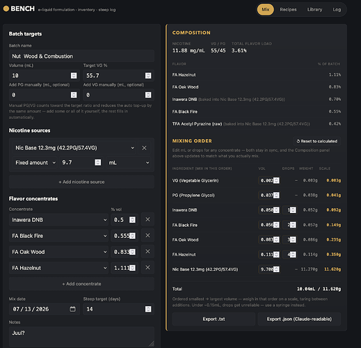Viewport: 361px width, 348px height.
Task: Delete the FA Oak Wood concentrate row
Action: (147, 252)
